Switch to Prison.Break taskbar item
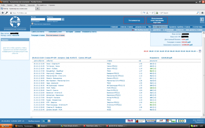The height and width of the screenshot is (128, 205). click(70, 126)
